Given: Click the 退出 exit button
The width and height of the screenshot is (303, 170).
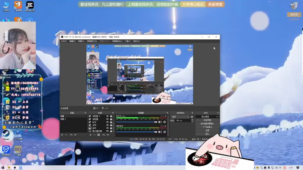Looking at the screenshot, I should [x=207, y=134].
